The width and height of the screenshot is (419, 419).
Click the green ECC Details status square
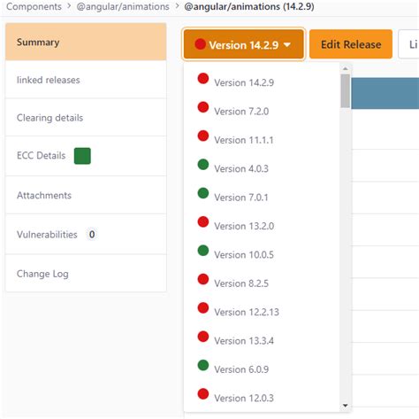coord(82,156)
